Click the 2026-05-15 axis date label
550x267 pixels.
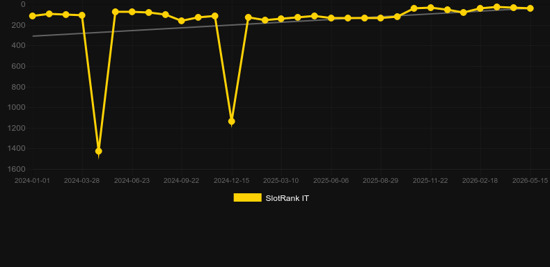point(530,181)
